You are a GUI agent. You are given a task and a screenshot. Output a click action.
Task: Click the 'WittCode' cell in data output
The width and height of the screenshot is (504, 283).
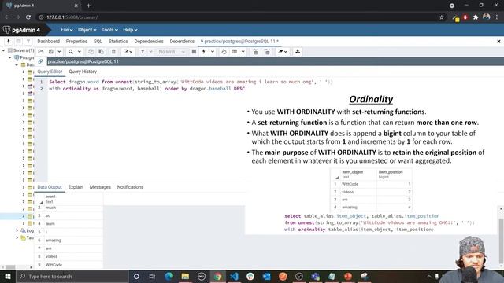pos(73,265)
